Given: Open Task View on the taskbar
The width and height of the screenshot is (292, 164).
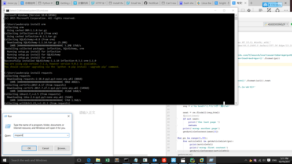Looking at the screenshot, I should point(79,160).
